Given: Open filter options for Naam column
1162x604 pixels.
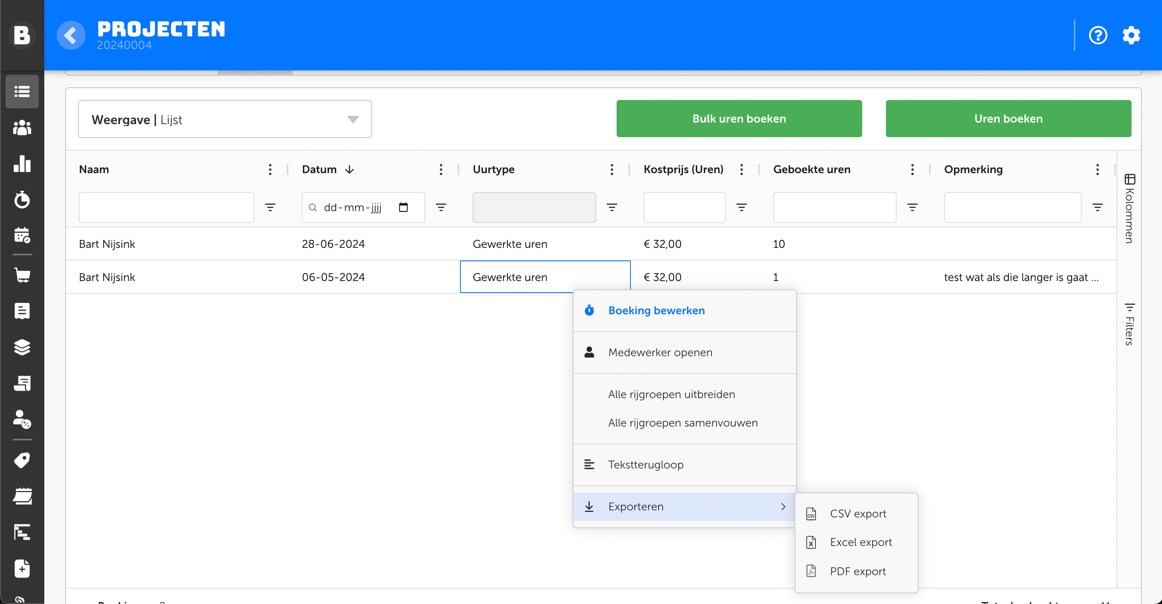Looking at the screenshot, I should [x=270, y=208].
